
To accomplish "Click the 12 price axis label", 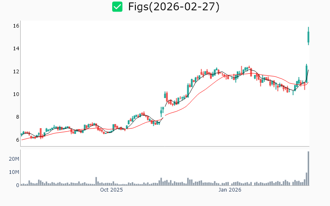I will point(16,72).
